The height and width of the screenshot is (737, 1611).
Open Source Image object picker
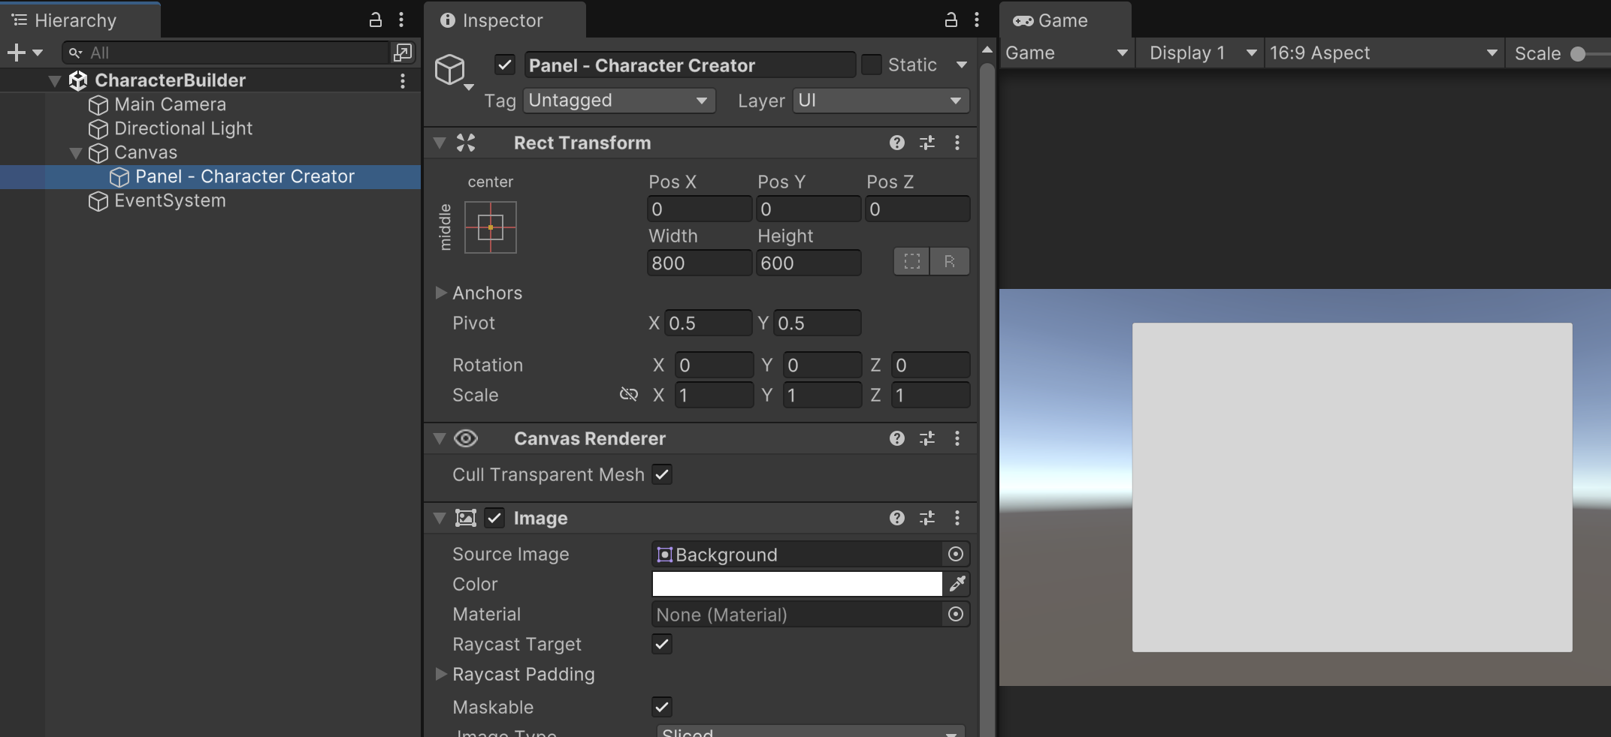955,554
